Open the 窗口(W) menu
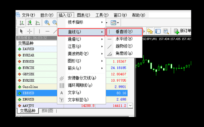This screenshot has width=204, height=127. pyautogui.click(x=120, y=15)
